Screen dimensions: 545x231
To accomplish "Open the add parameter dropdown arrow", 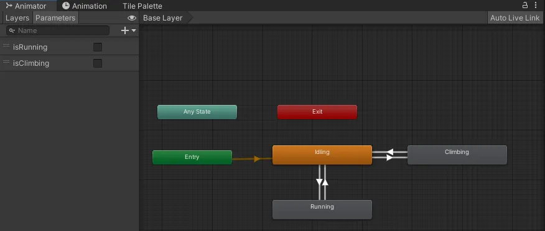I will tap(134, 30).
